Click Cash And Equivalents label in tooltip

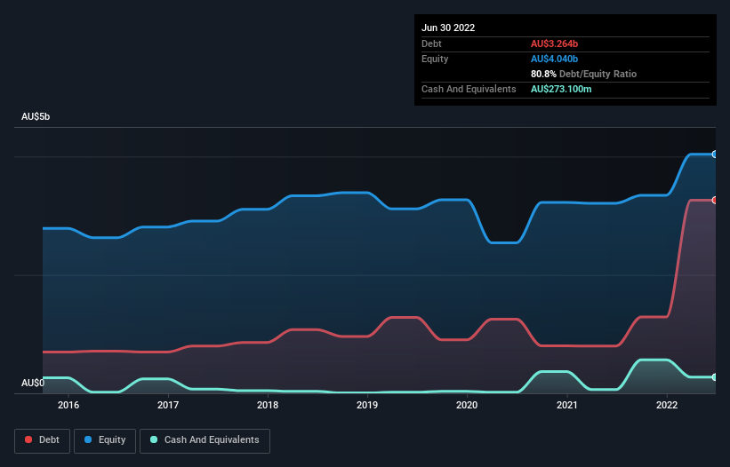click(x=469, y=89)
